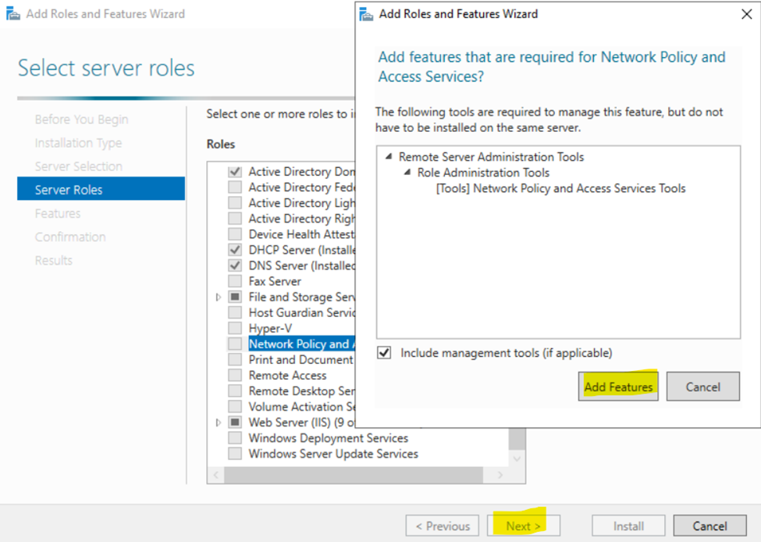Select the Windows Server Update Services row
Screen dimensions: 761x542
[333, 454]
